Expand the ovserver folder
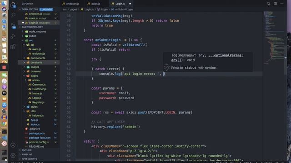This screenshot has width=291, height=163. pyautogui.click(x=35, y=72)
